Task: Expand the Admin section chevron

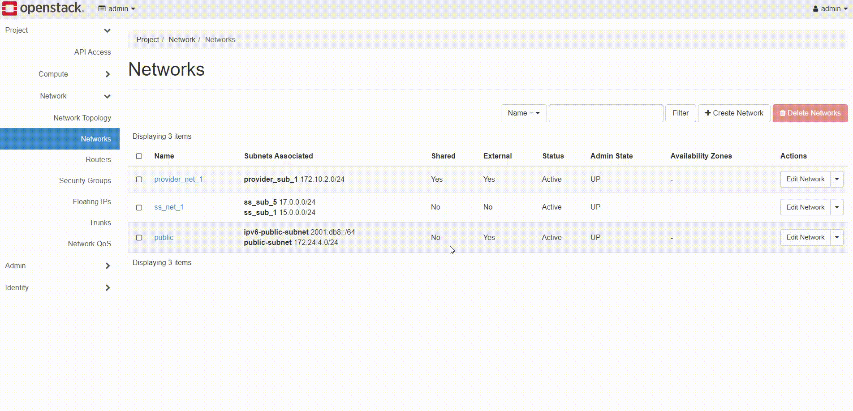Action: [x=108, y=266]
